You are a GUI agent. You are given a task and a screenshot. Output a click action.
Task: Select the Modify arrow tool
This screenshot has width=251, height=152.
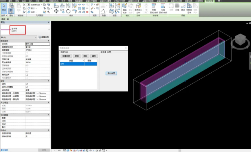pyautogui.click(x=4, y=8)
